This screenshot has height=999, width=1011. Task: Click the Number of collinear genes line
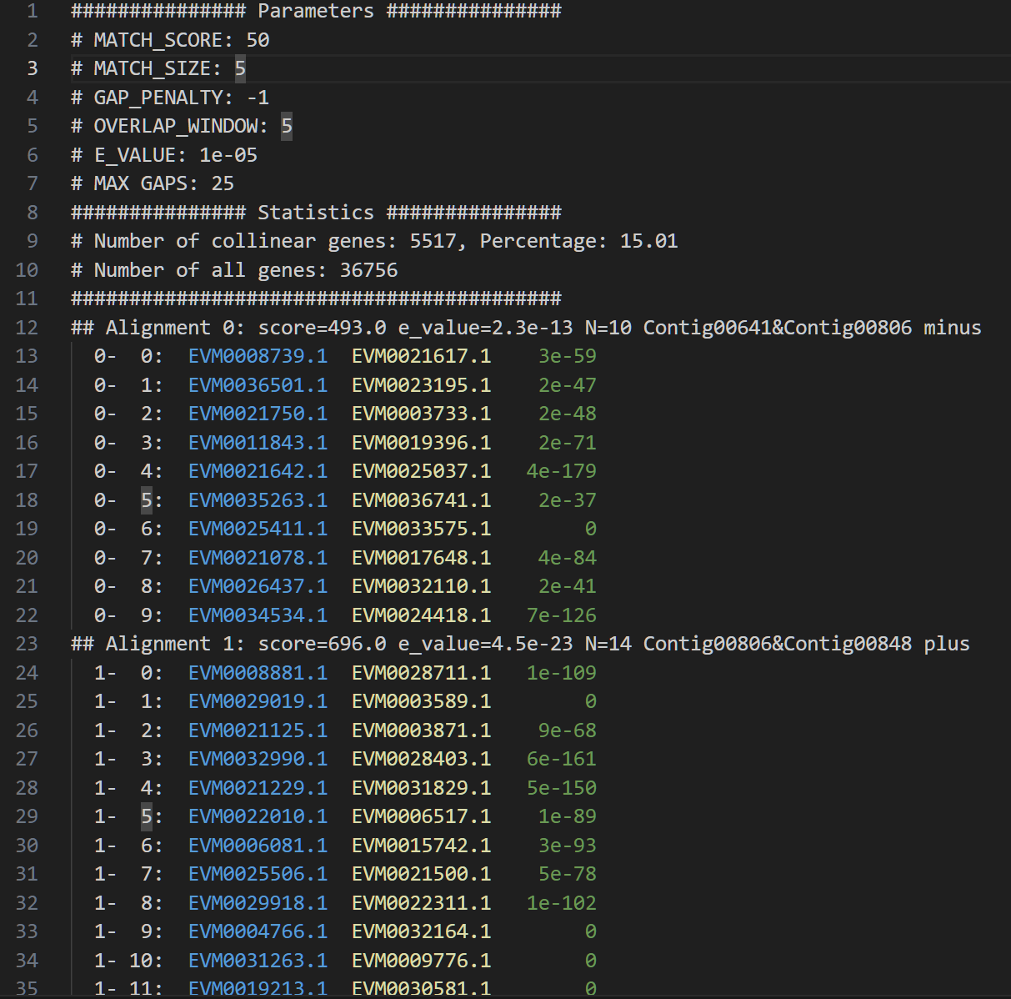374,241
